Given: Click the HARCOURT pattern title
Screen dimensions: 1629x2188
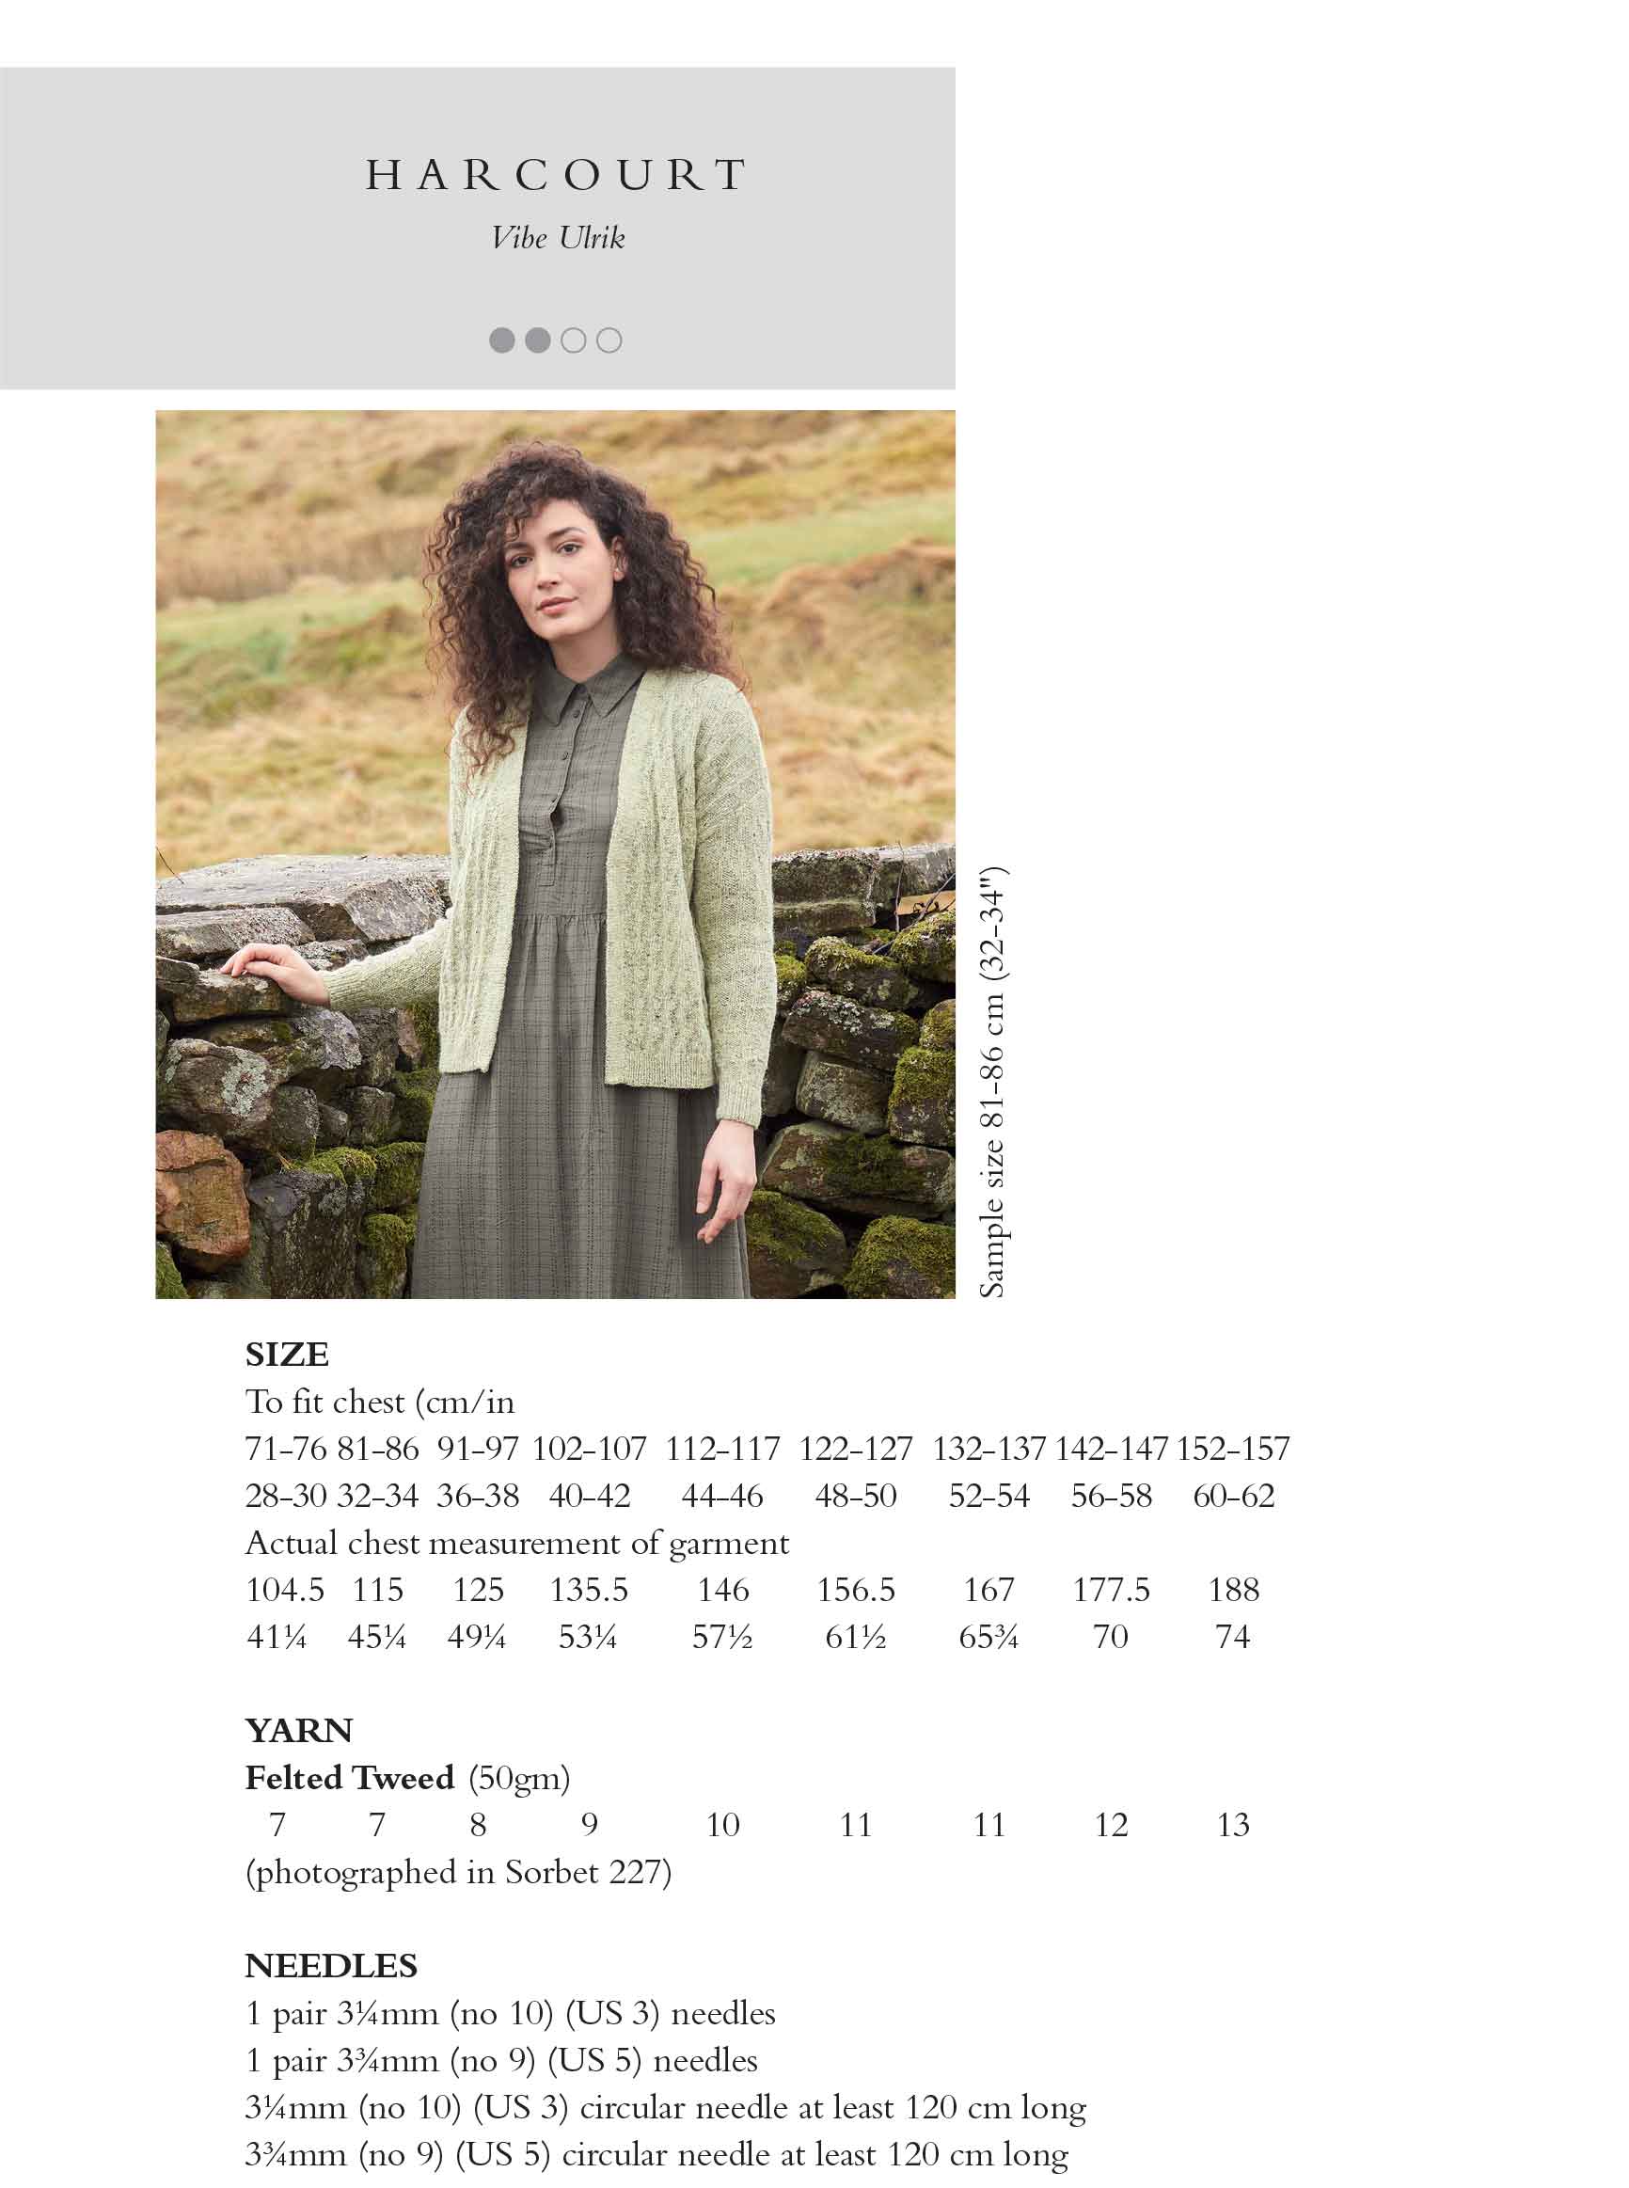Looking at the screenshot, I should (555, 176).
